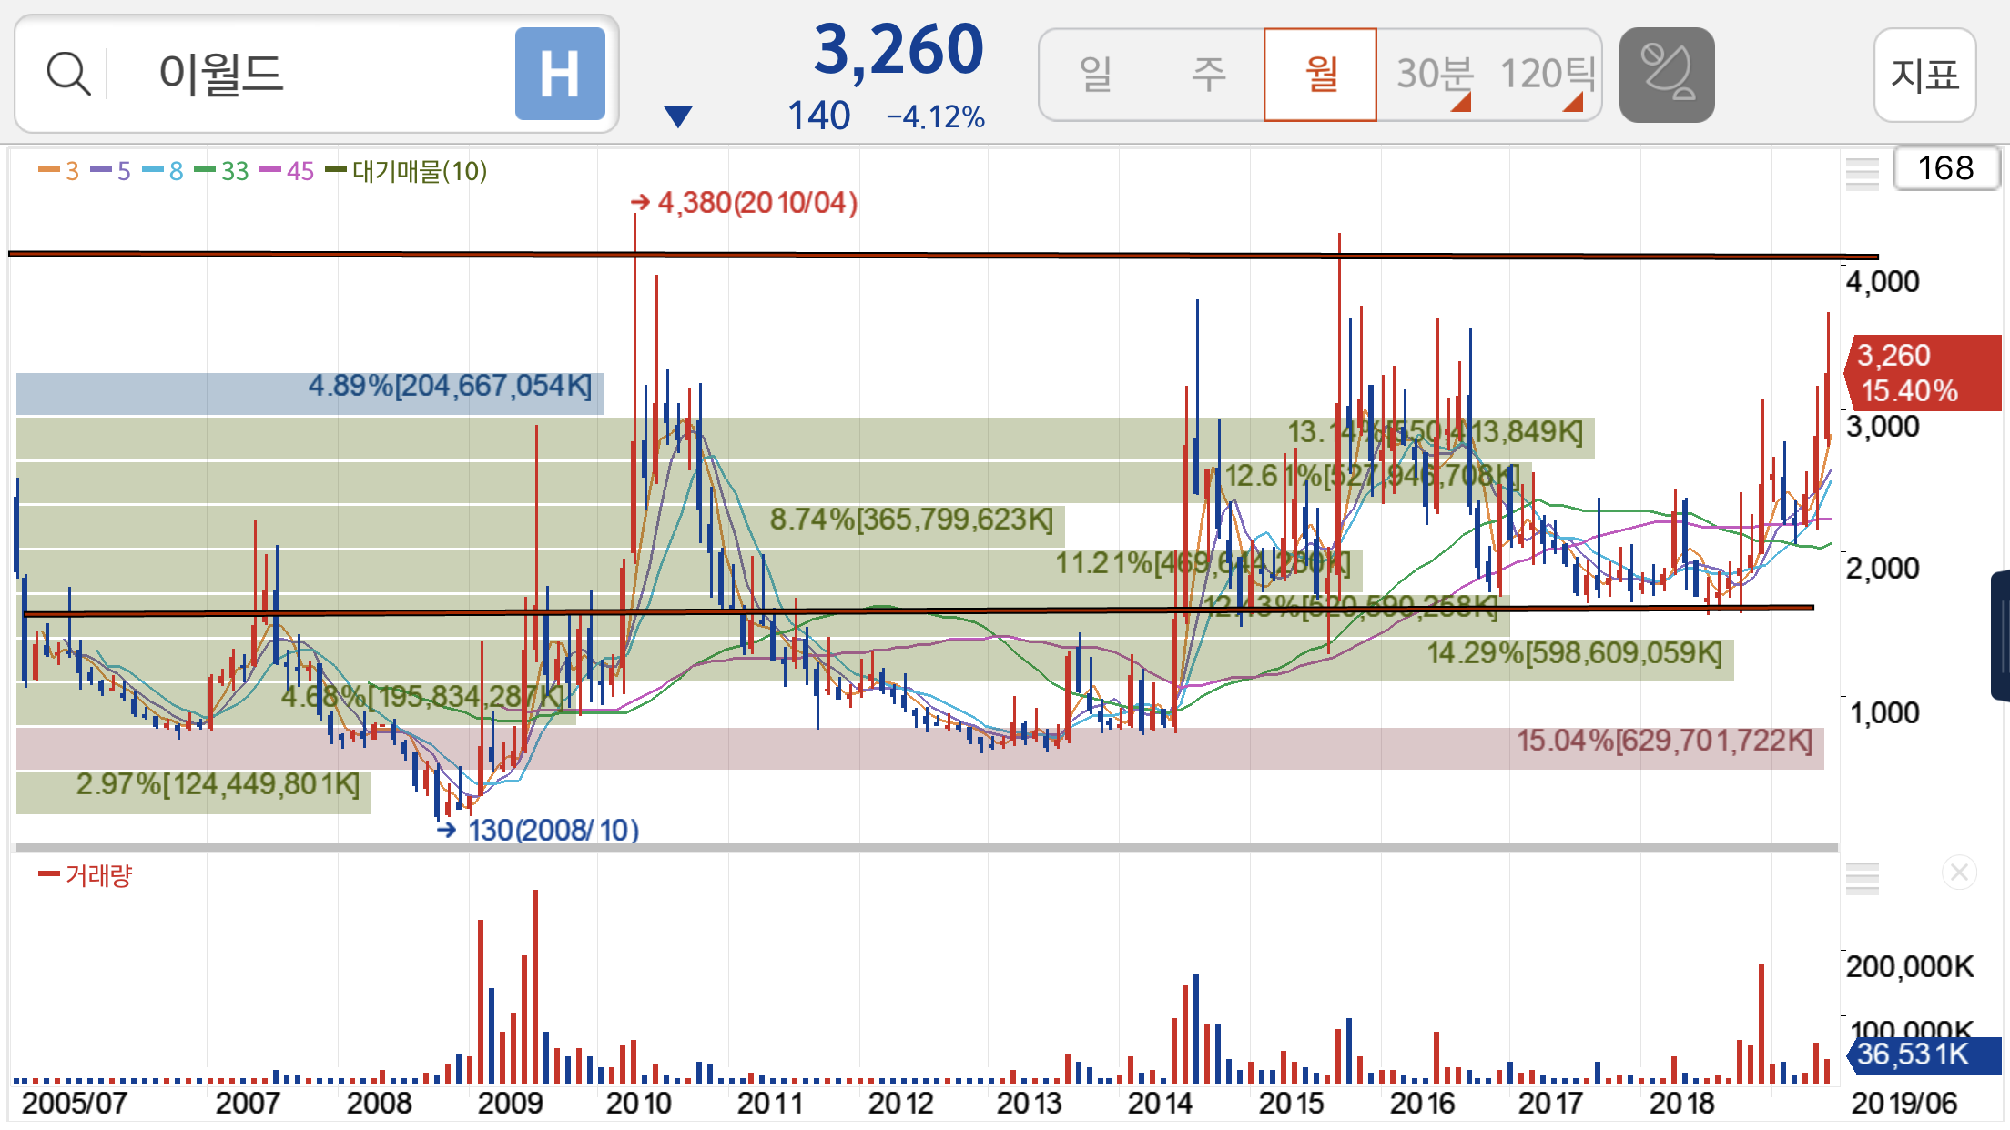Select the 일 daily period tab

tap(1096, 75)
